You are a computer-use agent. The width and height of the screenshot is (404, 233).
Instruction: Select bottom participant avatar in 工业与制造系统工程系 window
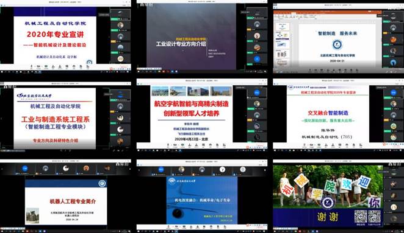[x=120, y=141]
